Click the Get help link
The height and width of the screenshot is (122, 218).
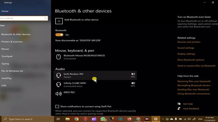(x=188, y=104)
